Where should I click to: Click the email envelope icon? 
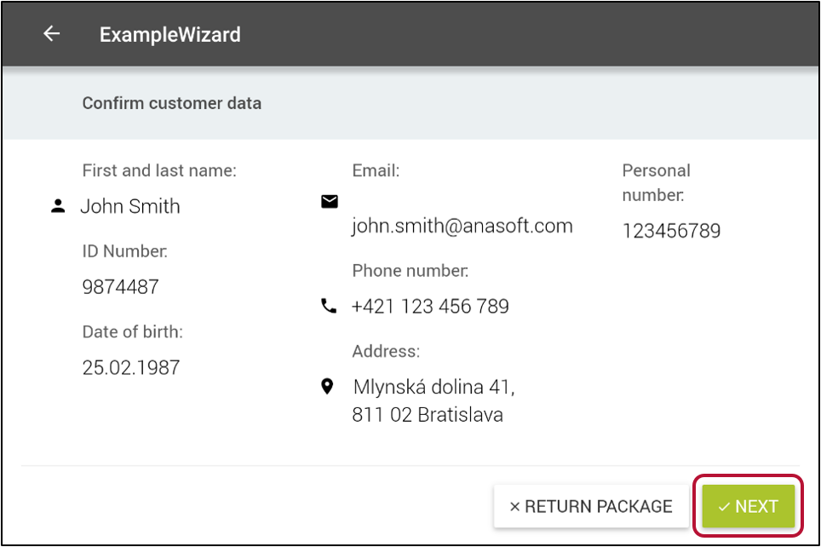tap(329, 201)
